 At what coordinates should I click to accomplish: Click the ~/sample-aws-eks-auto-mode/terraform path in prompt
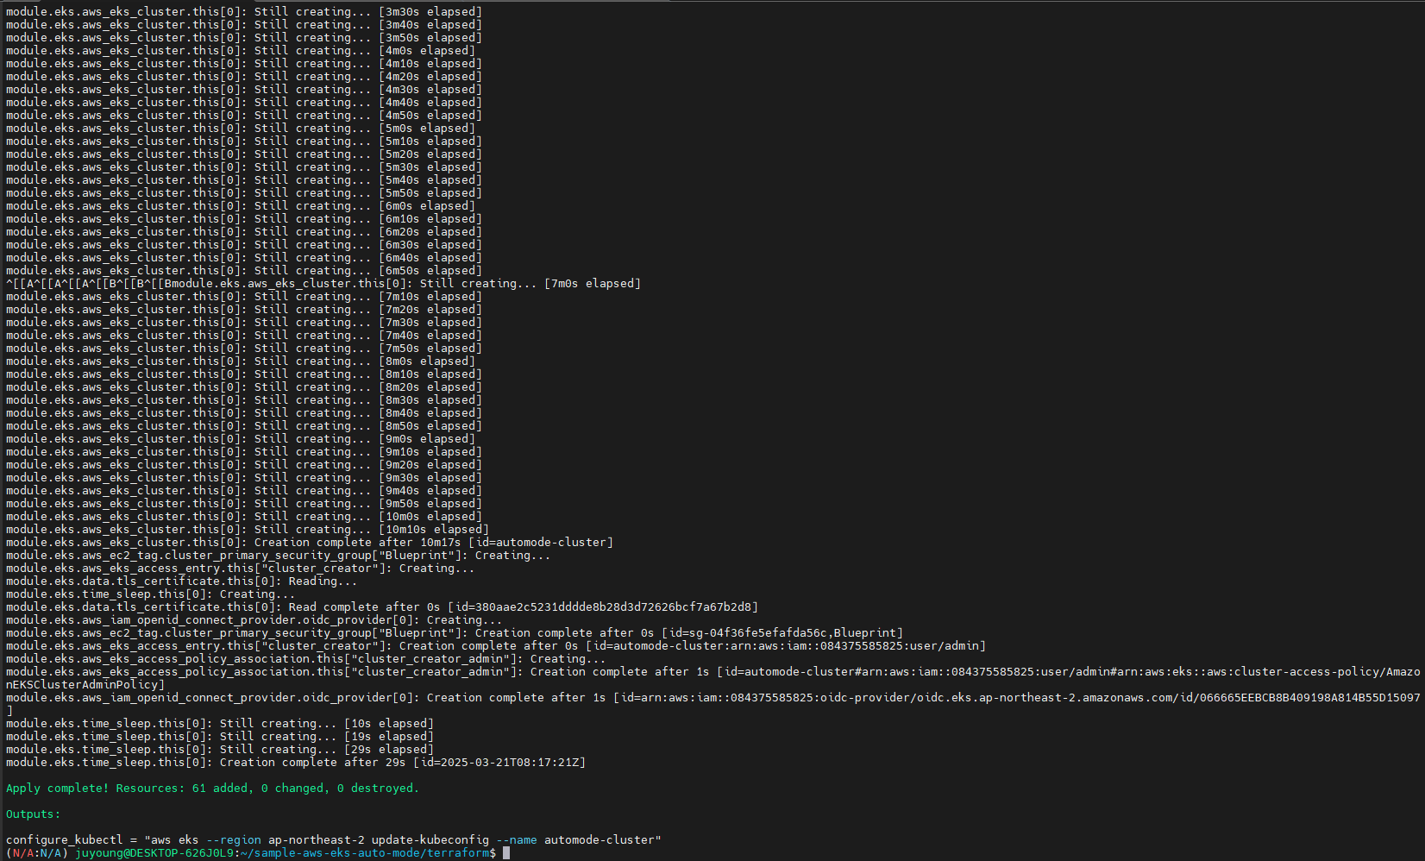pos(365,852)
